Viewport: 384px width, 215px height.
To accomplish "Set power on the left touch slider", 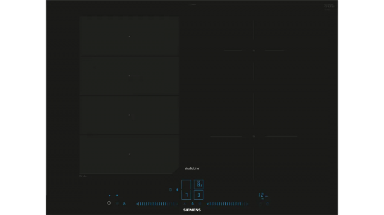I will pos(157,204).
